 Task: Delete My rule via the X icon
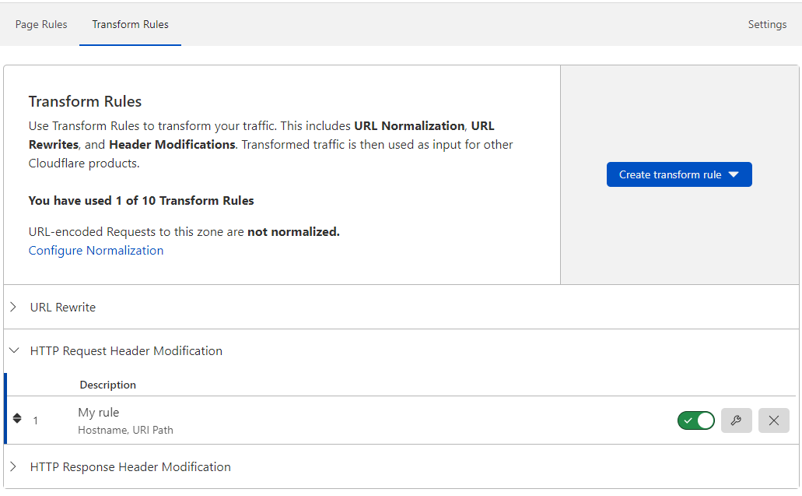(x=773, y=420)
